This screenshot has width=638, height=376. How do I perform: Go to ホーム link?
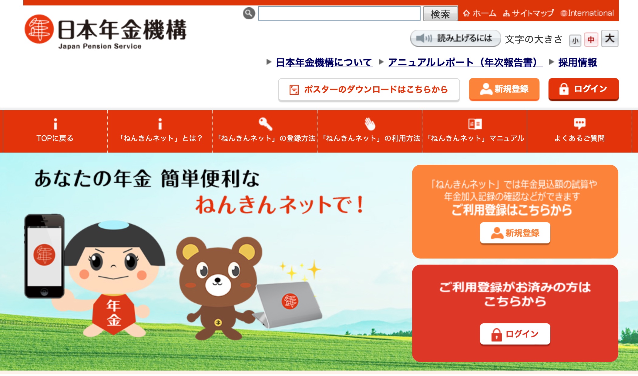[480, 13]
